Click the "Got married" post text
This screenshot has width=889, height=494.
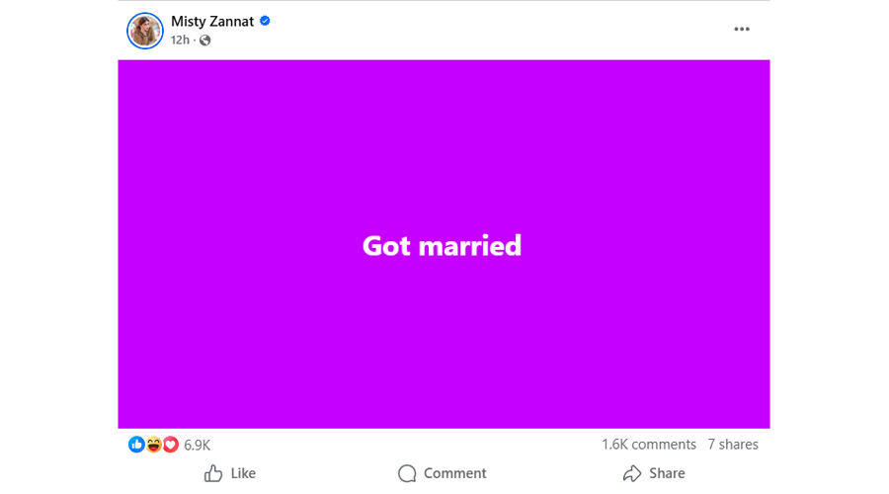click(442, 245)
